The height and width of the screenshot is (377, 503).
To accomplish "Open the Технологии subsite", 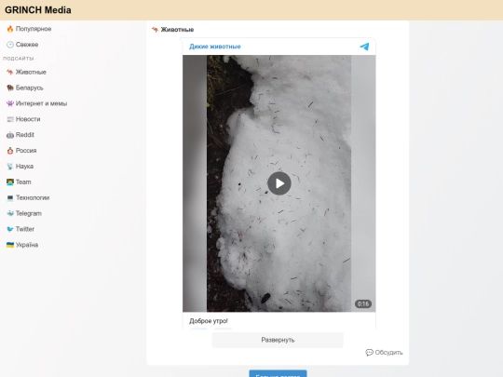I will (x=33, y=197).
